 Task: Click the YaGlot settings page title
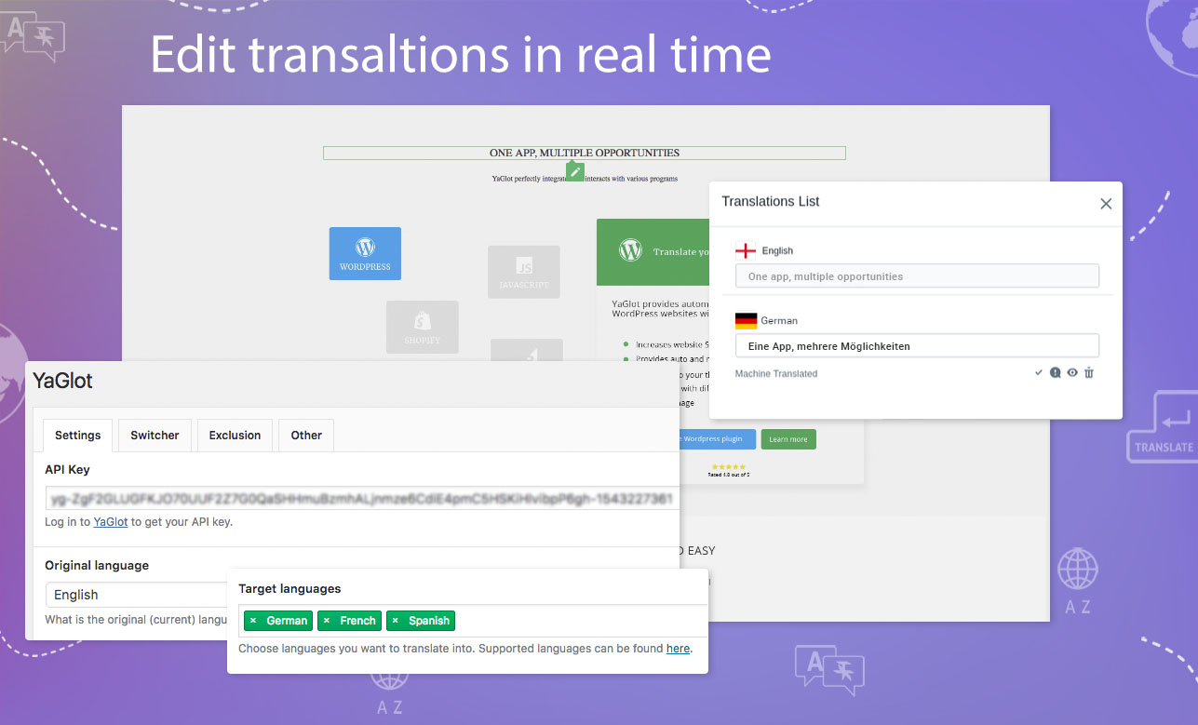click(x=62, y=381)
